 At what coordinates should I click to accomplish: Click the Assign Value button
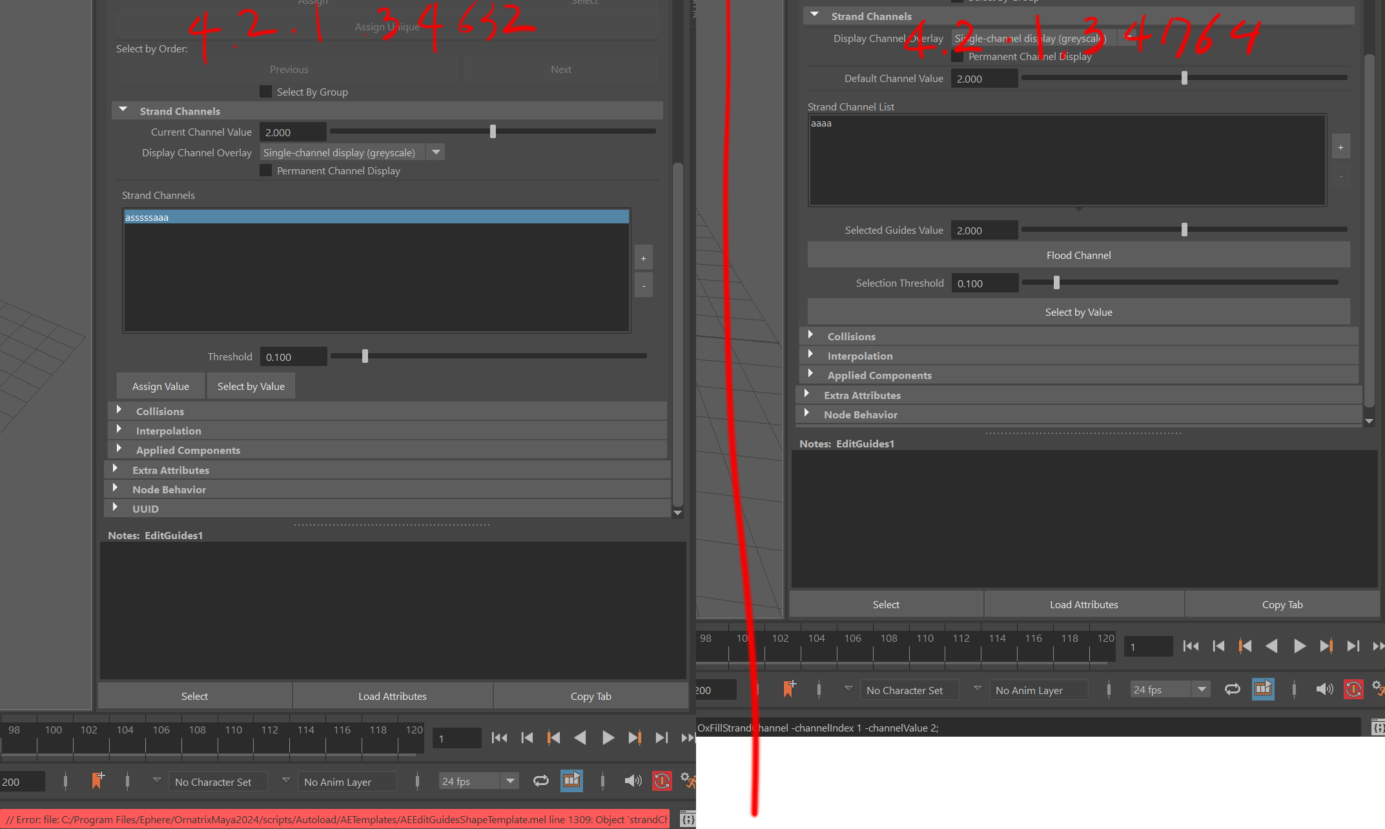[x=160, y=386]
